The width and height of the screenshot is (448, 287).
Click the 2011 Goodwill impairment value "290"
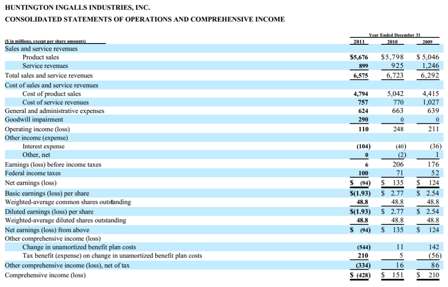pos(363,120)
